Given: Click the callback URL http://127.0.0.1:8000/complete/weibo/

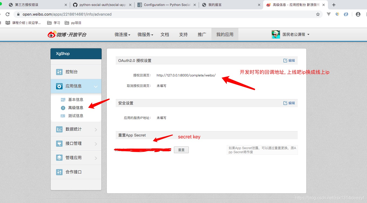Looking at the screenshot, I should 186,75.
